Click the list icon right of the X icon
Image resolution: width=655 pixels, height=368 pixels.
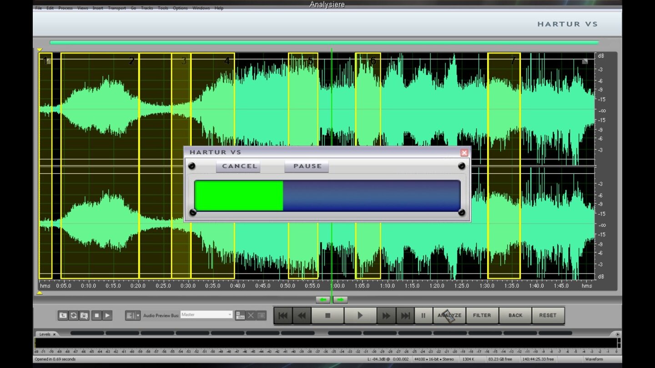coord(261,315)
